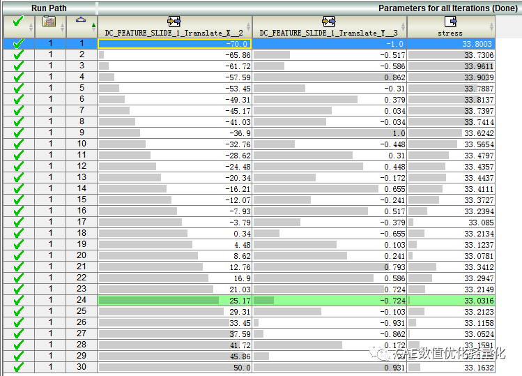Toggle sort arrows on the stress column
This screenshot has width=522, height=376.
tap(491, 27)
